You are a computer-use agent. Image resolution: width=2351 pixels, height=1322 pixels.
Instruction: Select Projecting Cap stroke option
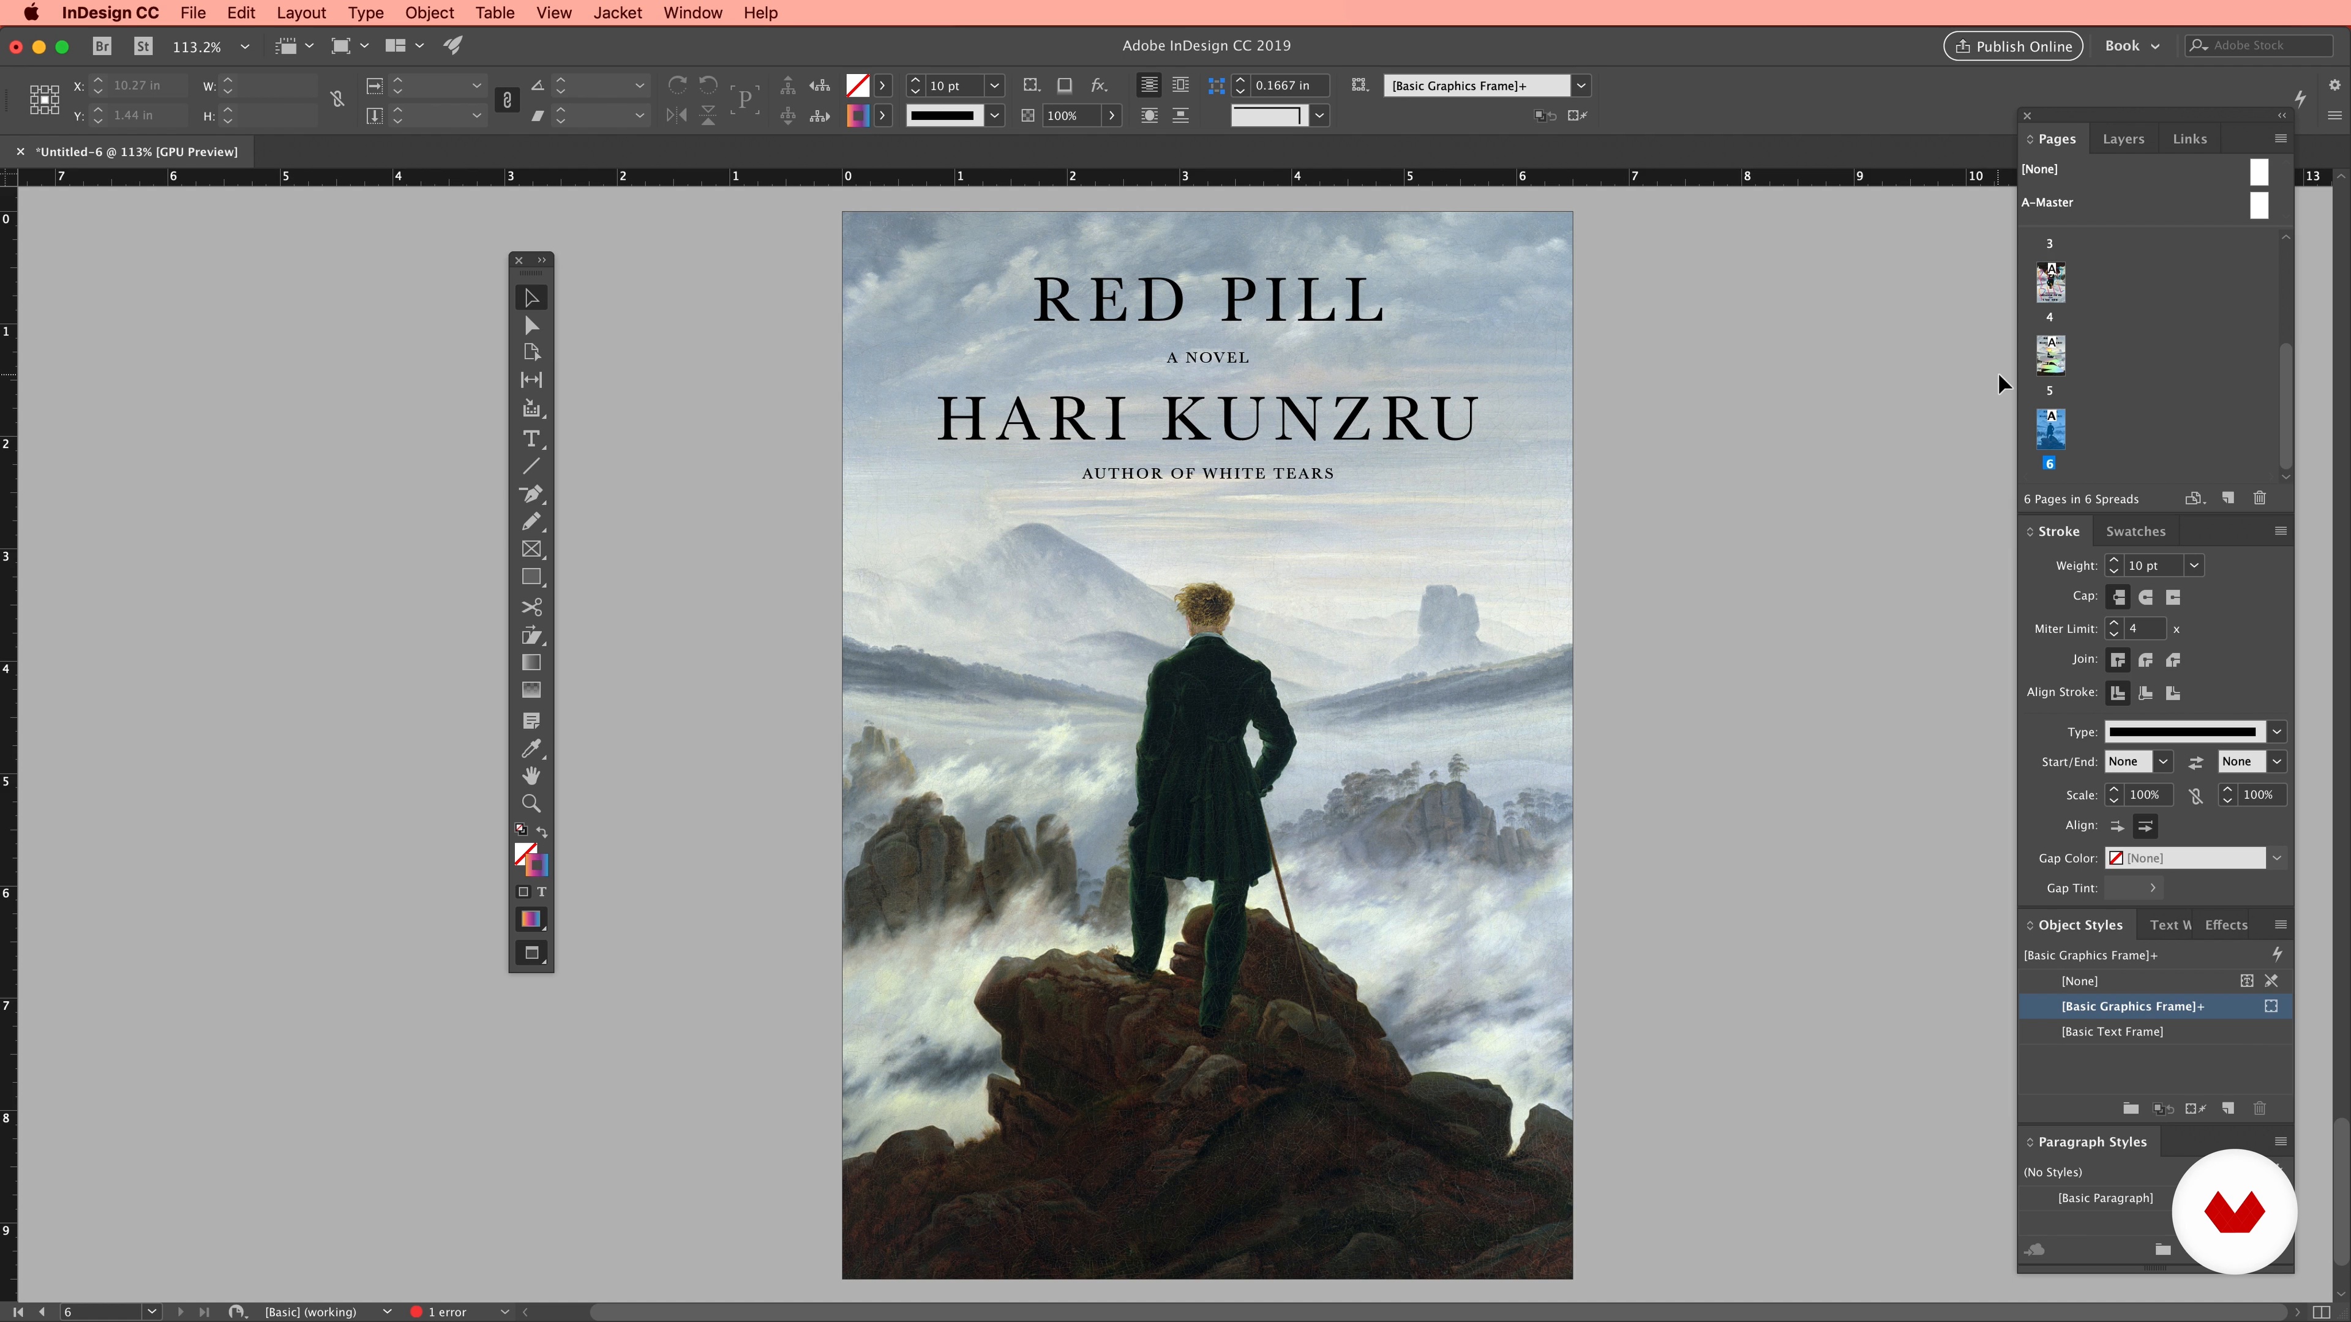tap(2173, 597)
